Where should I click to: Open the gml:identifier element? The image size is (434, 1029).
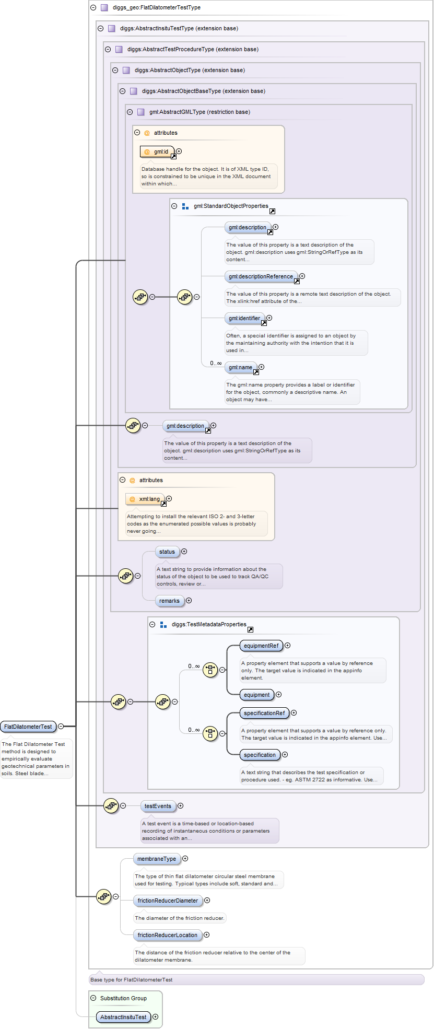[244, 318]
